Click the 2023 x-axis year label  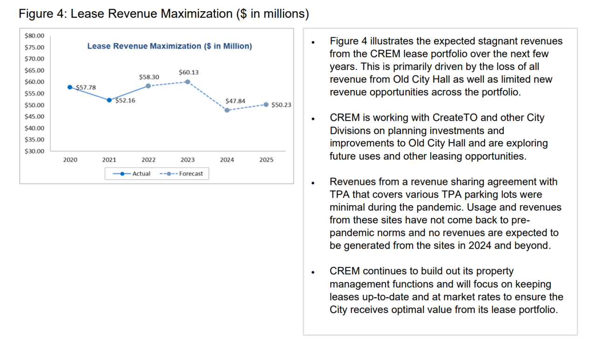(188, 160)
